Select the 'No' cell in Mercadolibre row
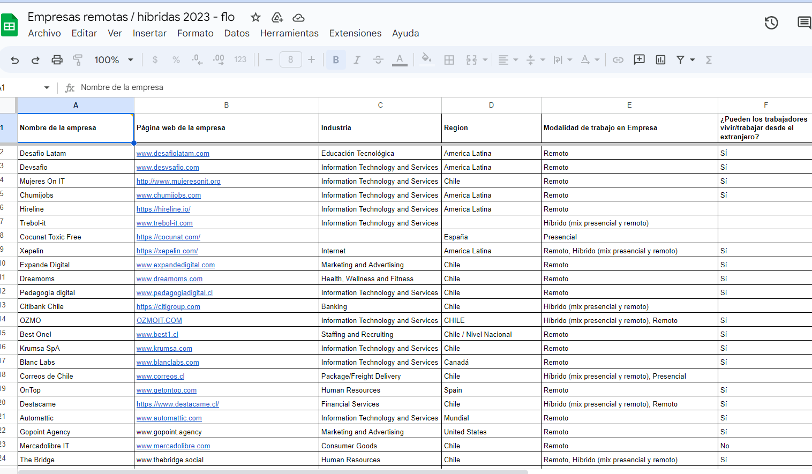 [x=765, y=446]
